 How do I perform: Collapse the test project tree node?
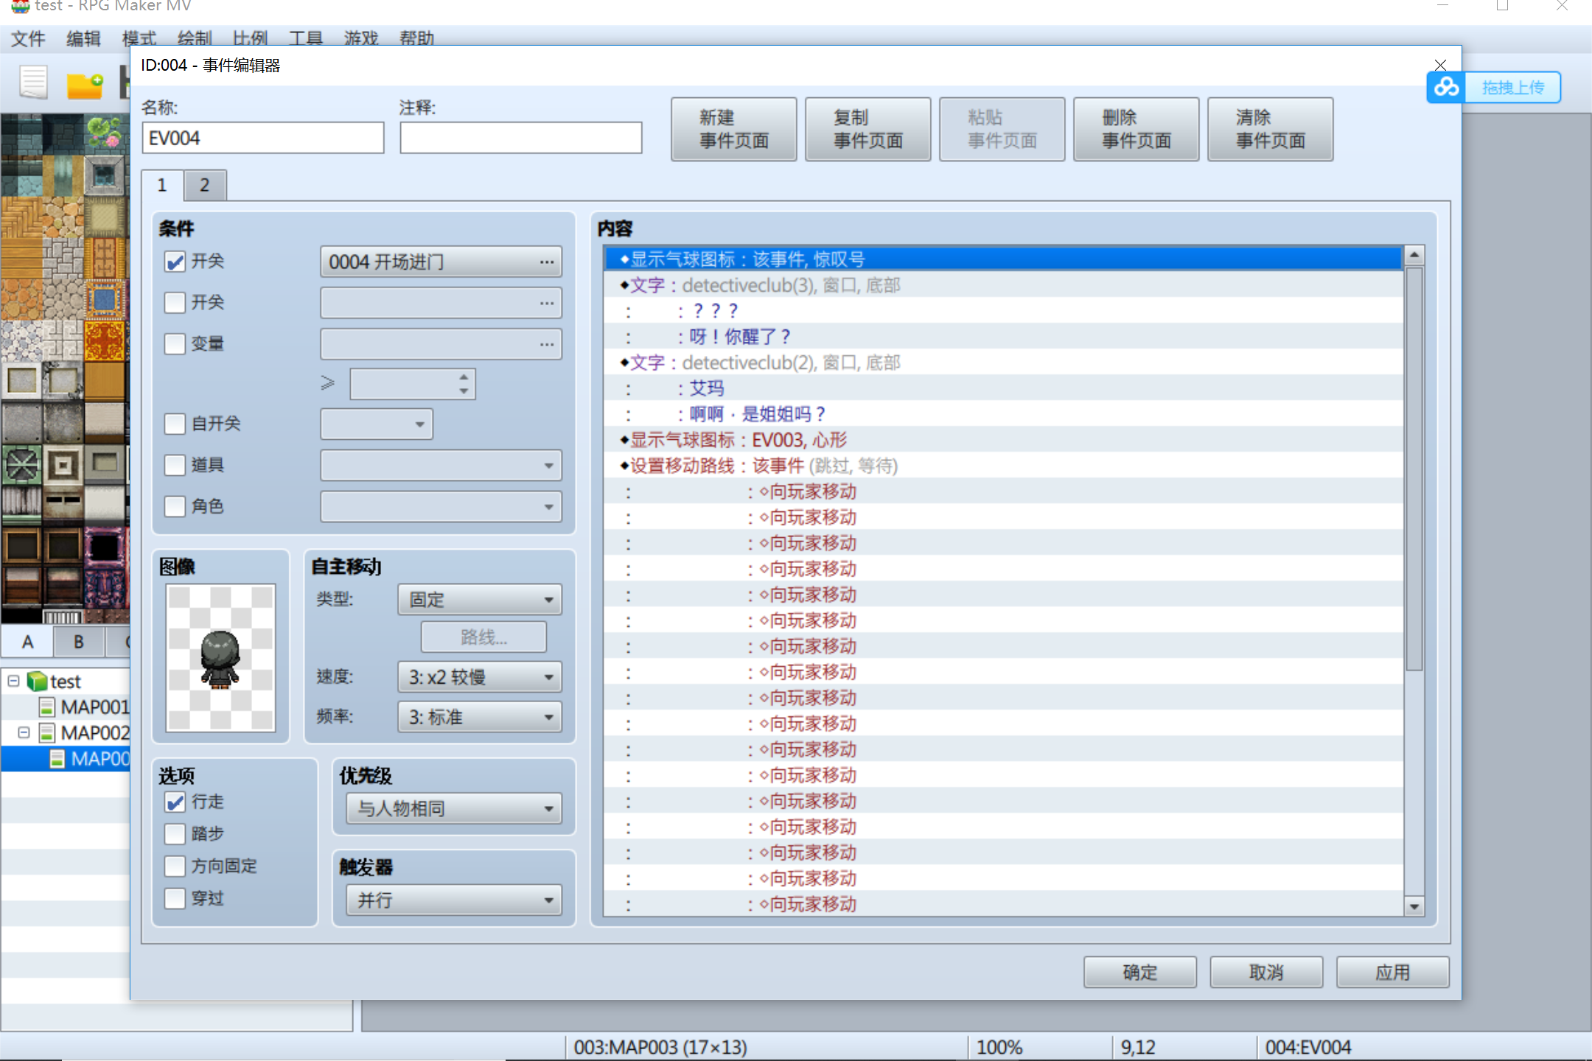click(x=13, y=681)
